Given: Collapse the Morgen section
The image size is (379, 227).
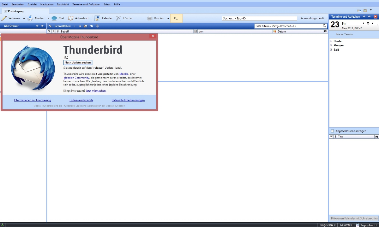Looking at the screenshot, I should coord(331,45).
